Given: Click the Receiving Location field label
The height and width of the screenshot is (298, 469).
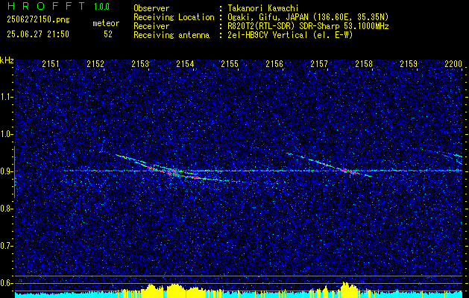Looking at the screenshot, I should (174, 17).
